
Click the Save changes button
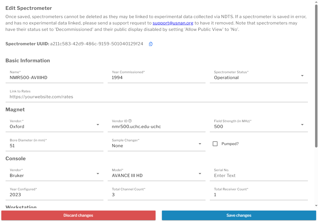(239, 215)
